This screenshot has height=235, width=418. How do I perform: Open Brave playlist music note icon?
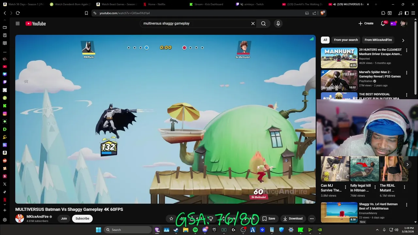coord(400,13)
